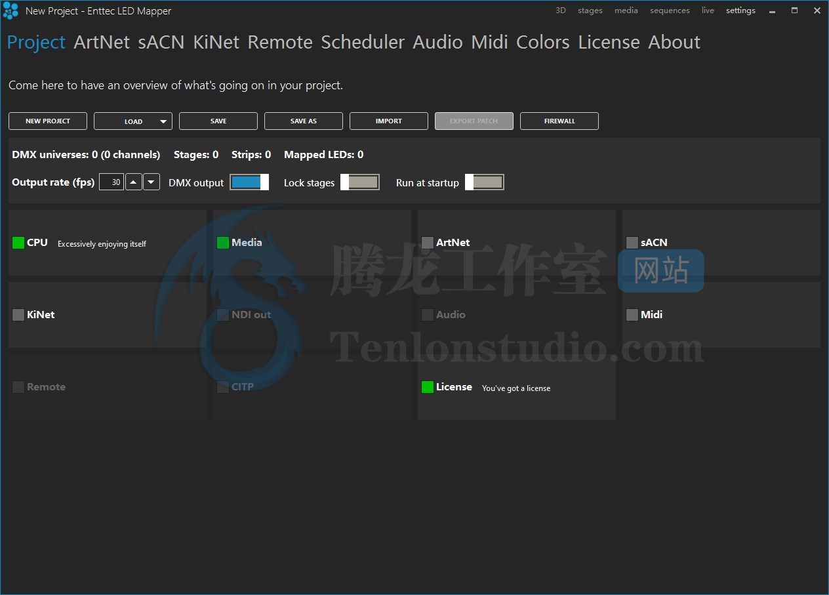This screenshot has height=595, width=829.
Task: Minimize the LED Mapper window
Action: 772,10
